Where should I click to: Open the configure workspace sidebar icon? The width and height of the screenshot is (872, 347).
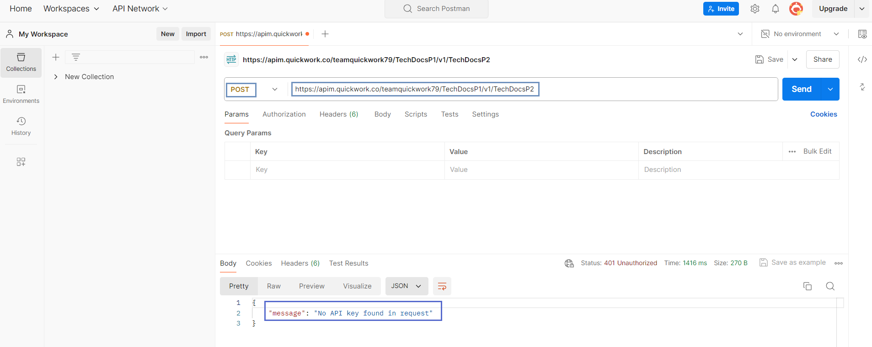21,162
